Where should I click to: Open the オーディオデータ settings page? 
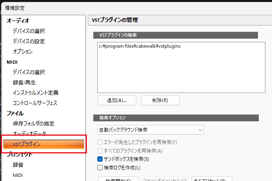coord(29,134)
